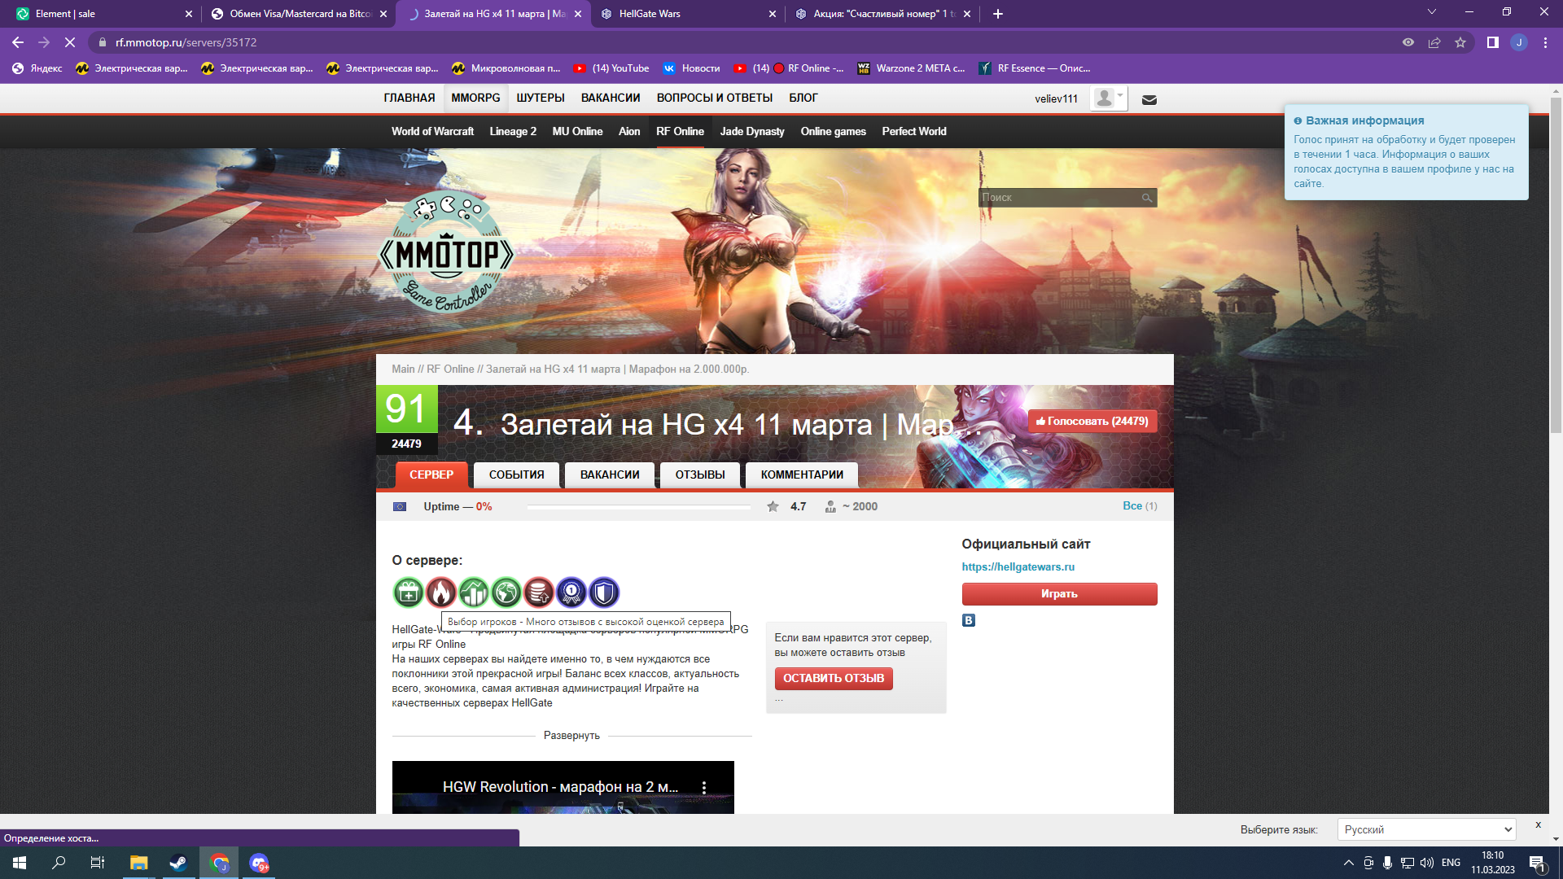The image size is (1563, 879).
Task: Open Steam from the taskbar
Action: (x=177, y=863)
